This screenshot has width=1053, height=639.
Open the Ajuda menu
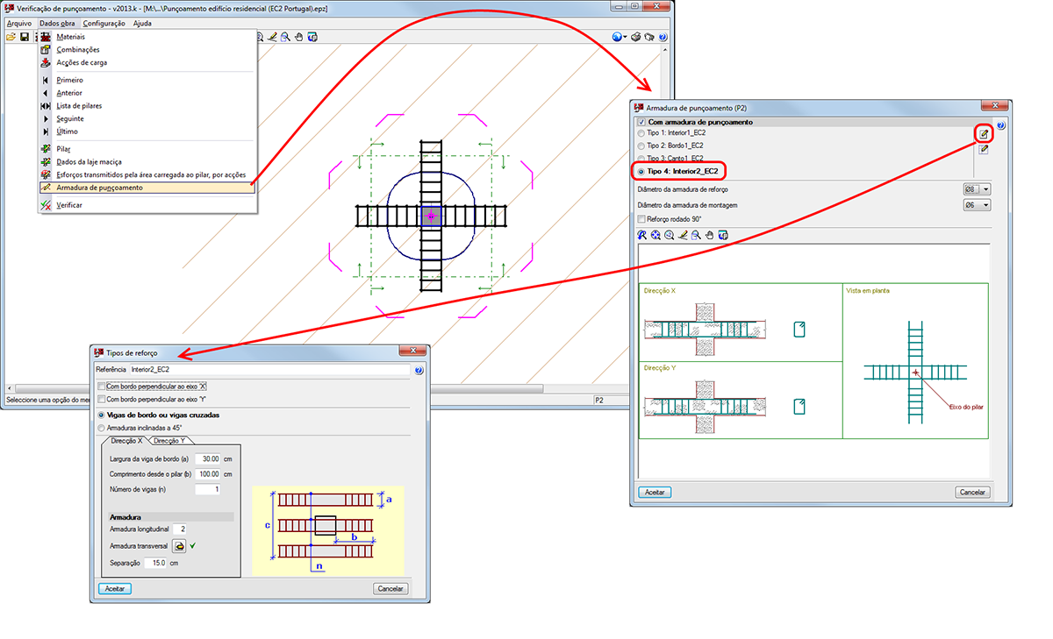pyautogui.click(x=142, y=24)
